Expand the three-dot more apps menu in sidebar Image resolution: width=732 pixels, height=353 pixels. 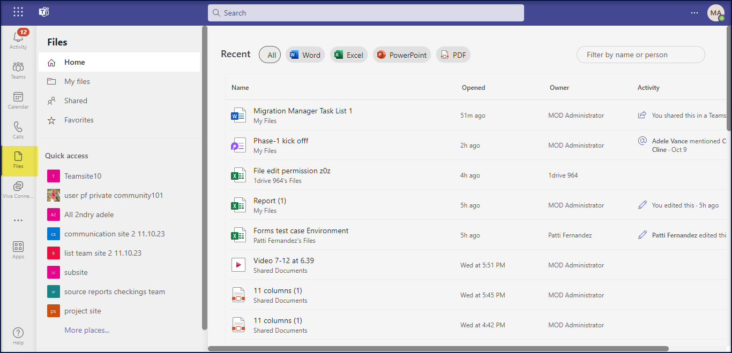[18, 220]
